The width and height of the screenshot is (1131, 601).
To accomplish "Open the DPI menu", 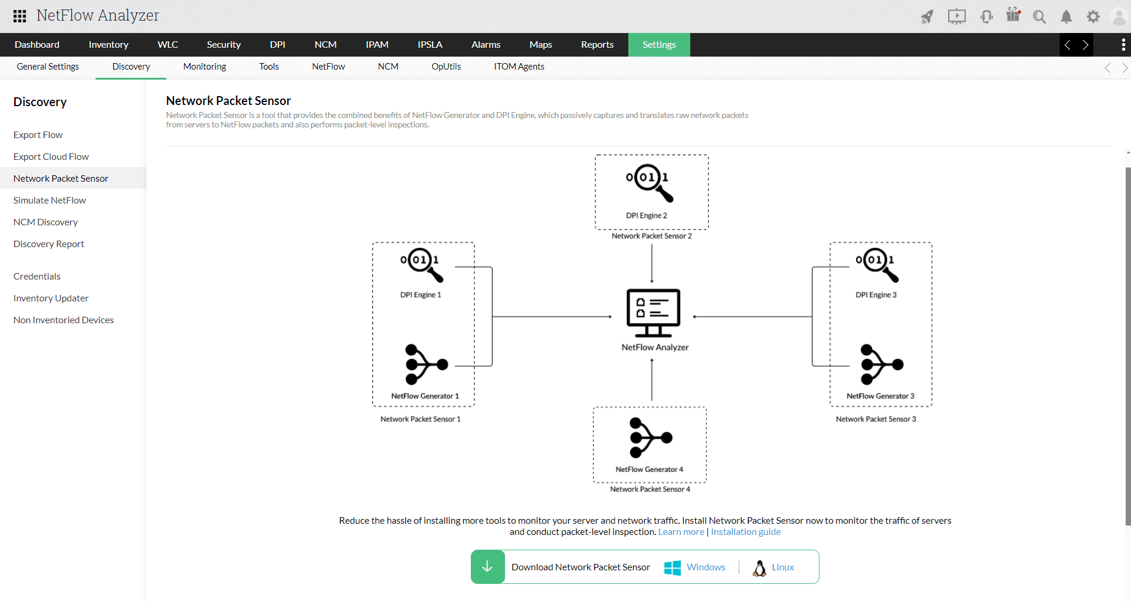I will click(x=277, y=45).
